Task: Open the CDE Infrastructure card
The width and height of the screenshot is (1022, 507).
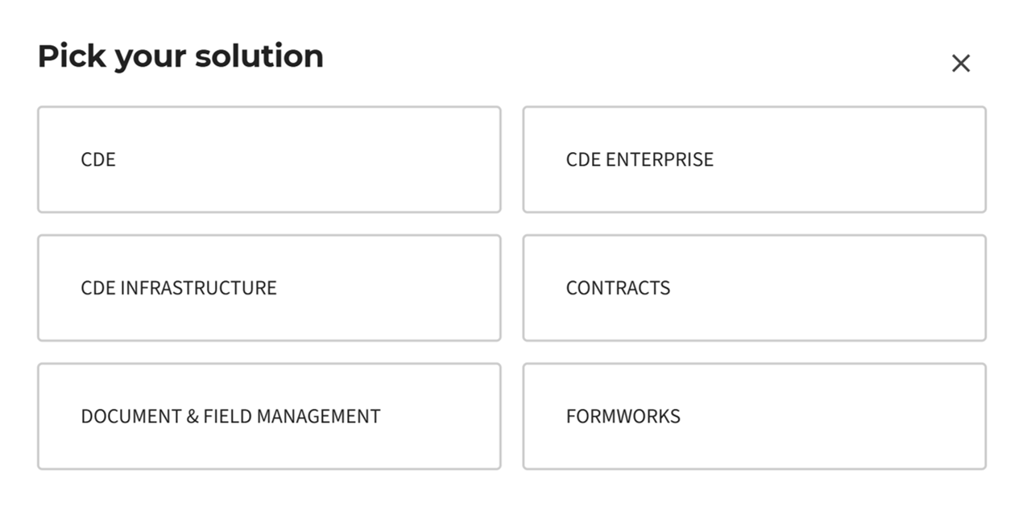Action: tap(269, 288)
